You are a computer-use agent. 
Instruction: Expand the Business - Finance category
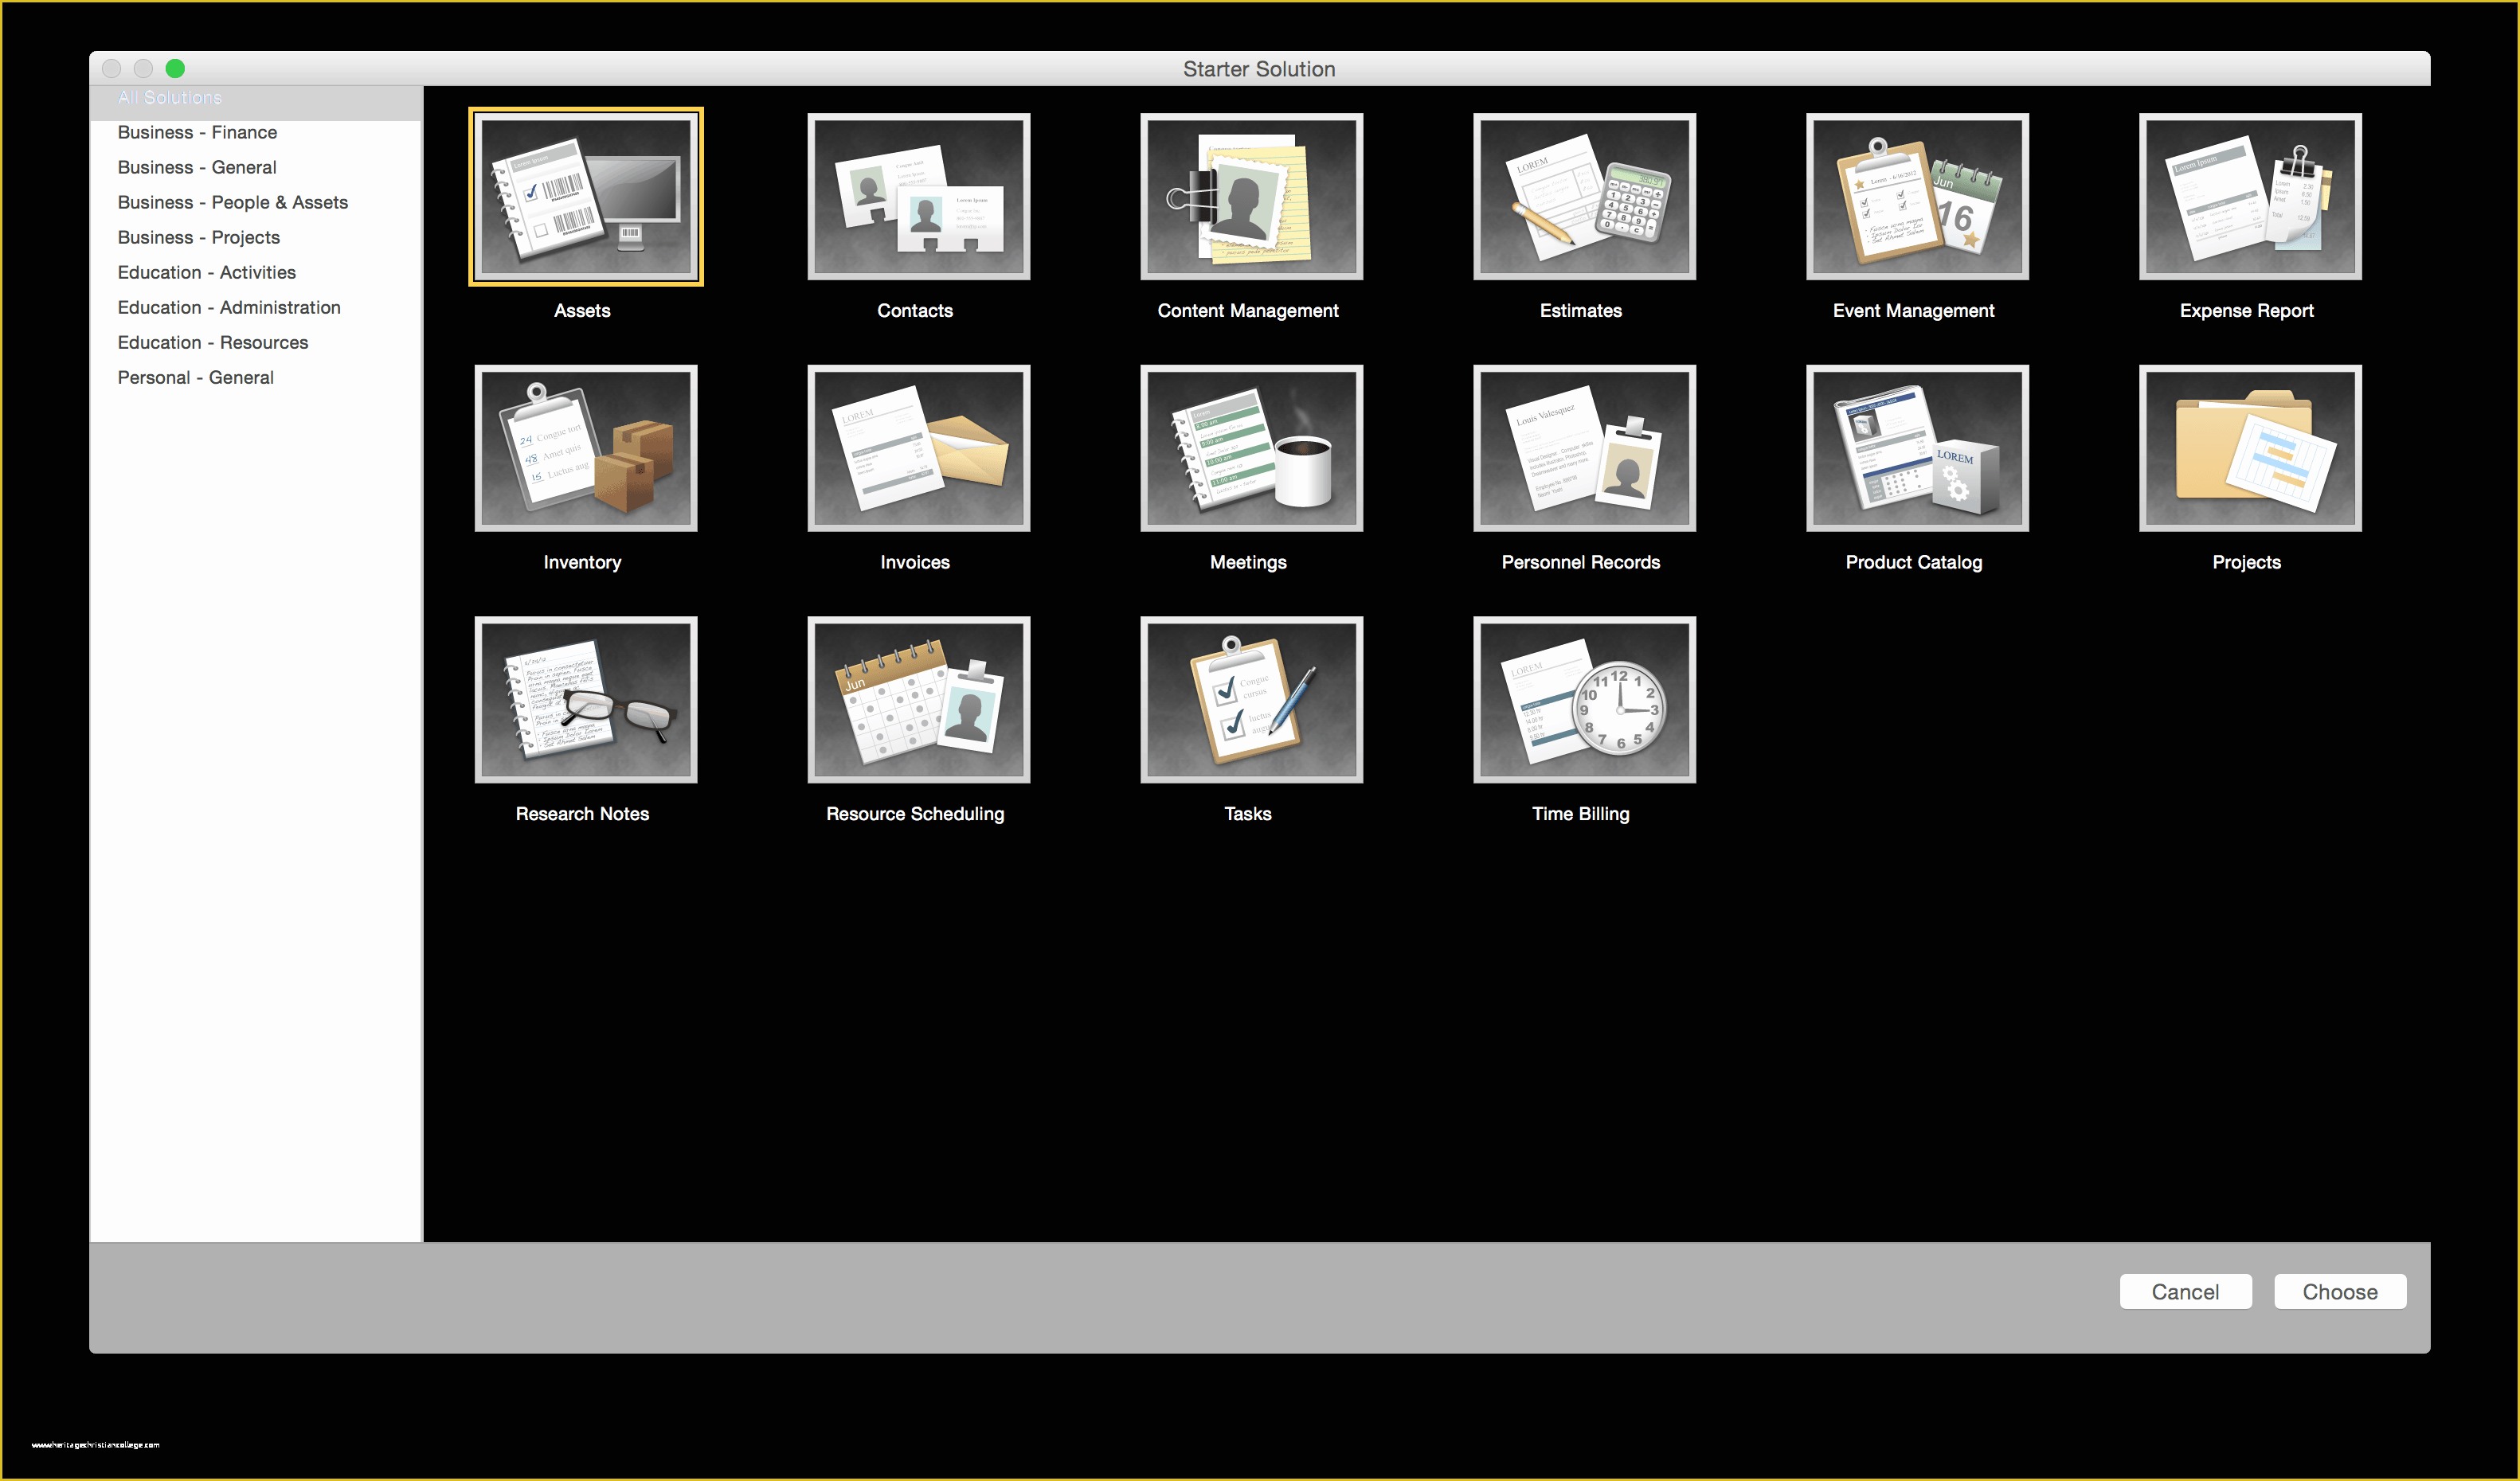198,132
